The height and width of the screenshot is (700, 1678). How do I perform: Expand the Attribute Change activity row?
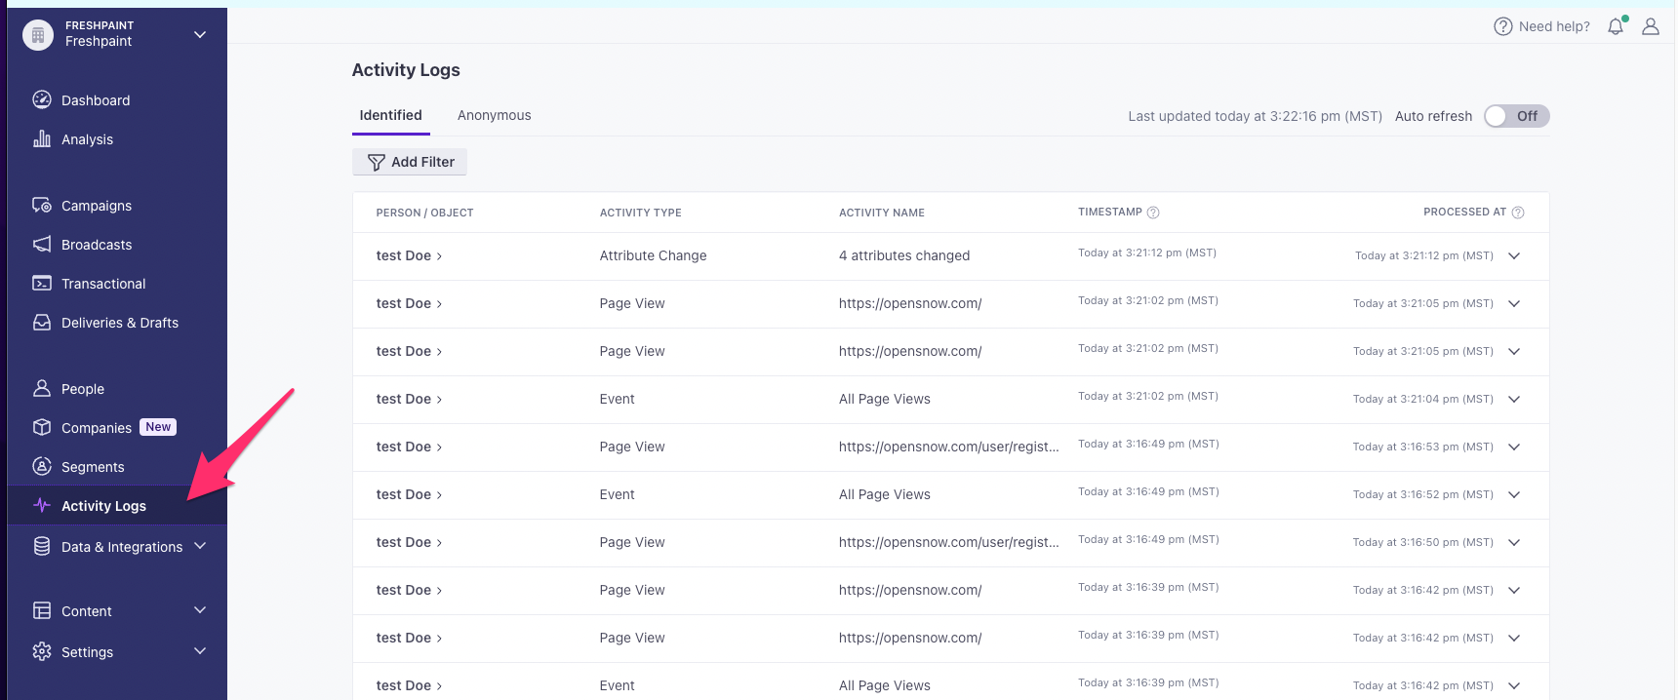[1514, 255]
